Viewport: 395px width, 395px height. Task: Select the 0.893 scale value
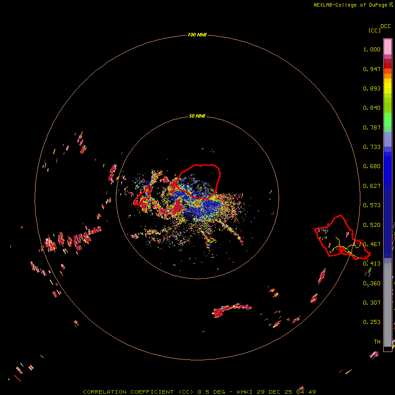pos(372,88)
